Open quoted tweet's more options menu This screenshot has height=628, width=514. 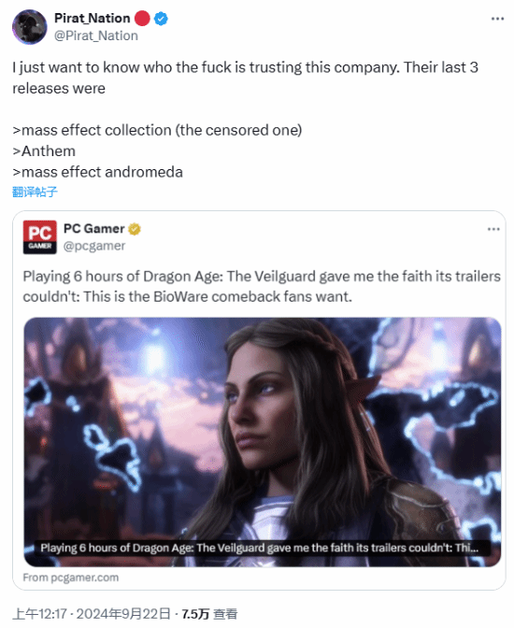point(493,229)
